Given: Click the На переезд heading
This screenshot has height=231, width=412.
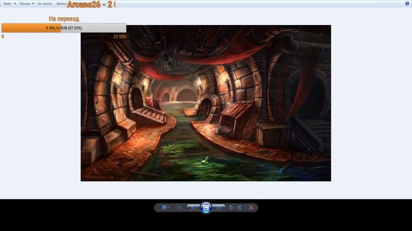Looking at the screenshot, I should coord(64,19).
